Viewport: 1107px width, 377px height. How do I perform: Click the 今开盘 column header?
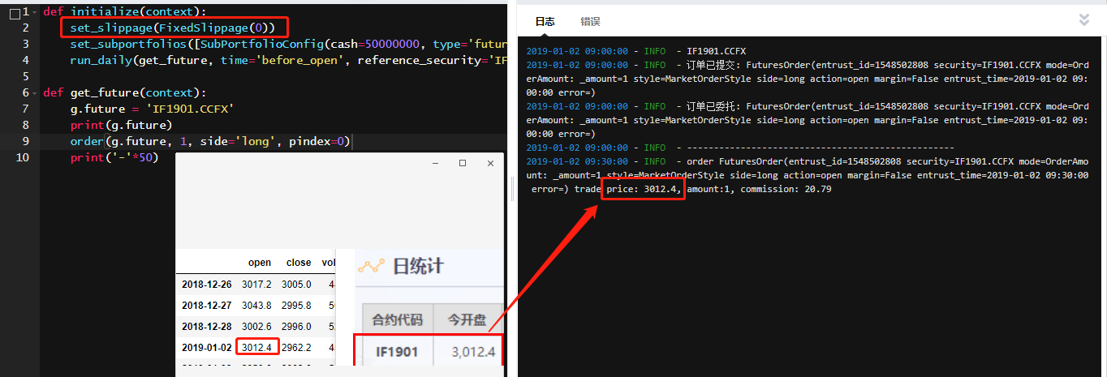(x=468, y=319)
